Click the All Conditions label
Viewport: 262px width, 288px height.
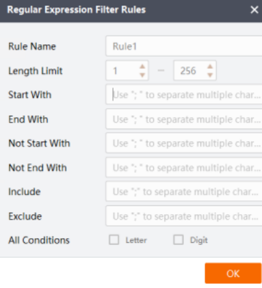(x=39, y=240)
